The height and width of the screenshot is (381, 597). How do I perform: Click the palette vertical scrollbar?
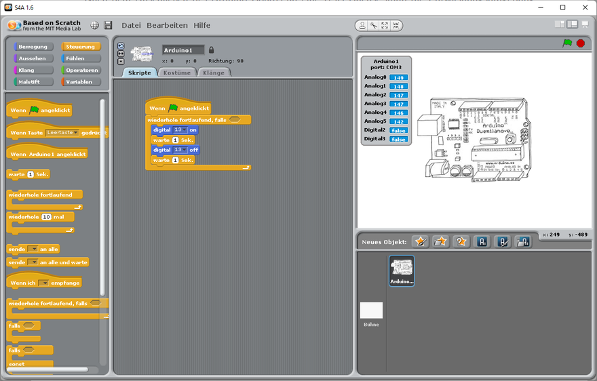point(102,197)
